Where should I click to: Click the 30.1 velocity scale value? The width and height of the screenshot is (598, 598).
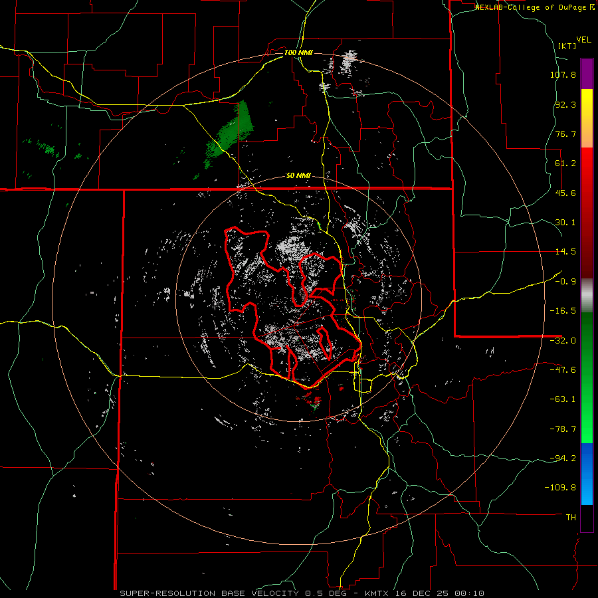(565, 223)
